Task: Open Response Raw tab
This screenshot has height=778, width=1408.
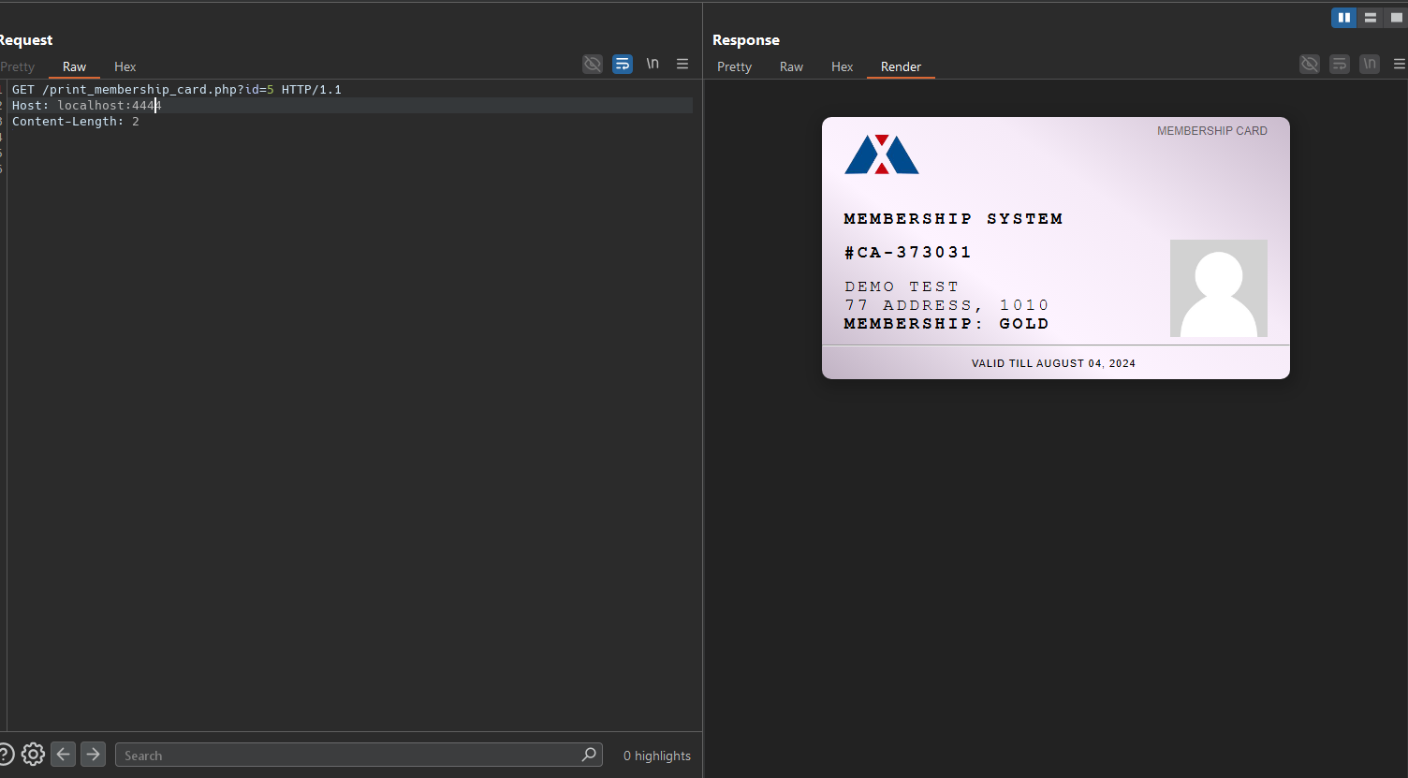Action: pyautogui.click(x=791, y=66)
